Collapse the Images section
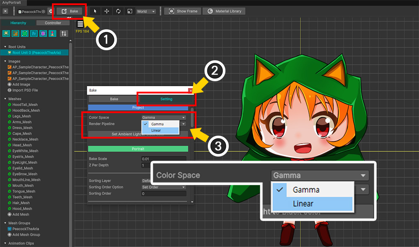This screenshot has height=247, width=419. click(x=5, y=61)
